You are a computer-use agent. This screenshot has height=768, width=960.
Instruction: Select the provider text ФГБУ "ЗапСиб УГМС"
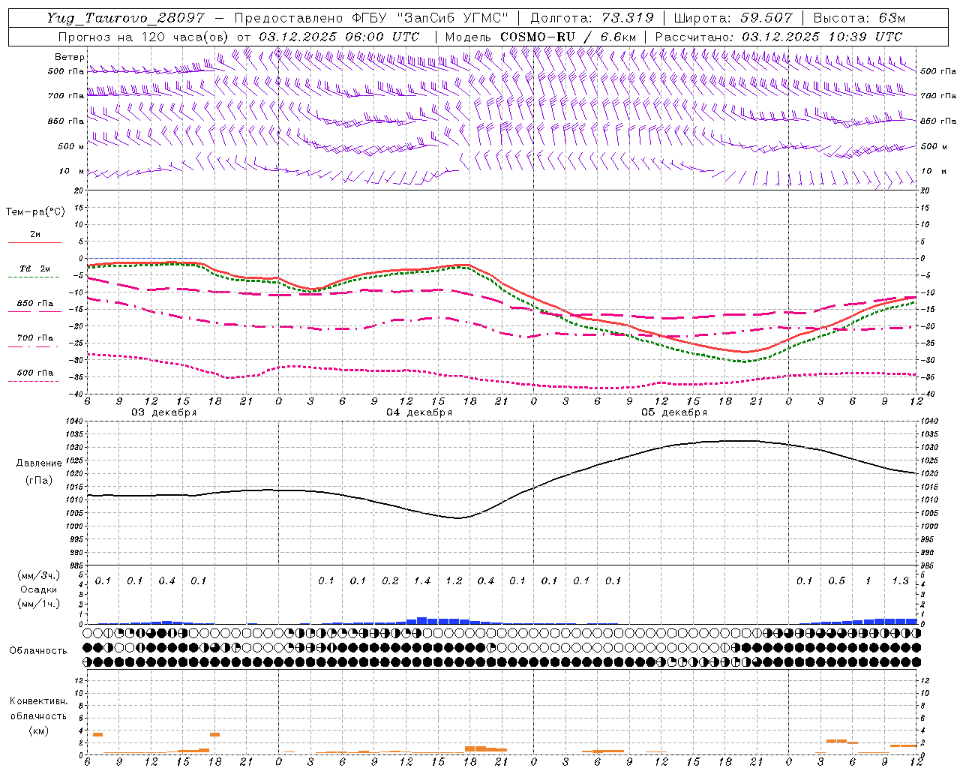(430, 19)
